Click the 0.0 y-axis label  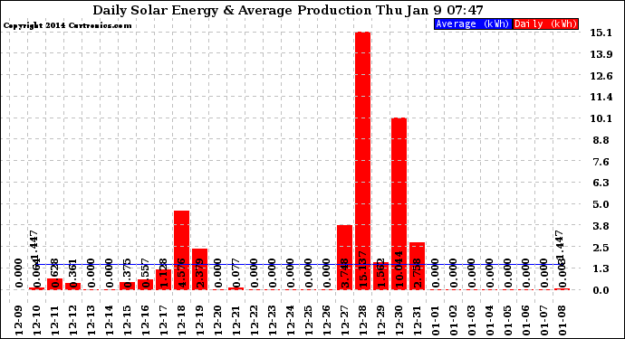(x=601, y=290)
